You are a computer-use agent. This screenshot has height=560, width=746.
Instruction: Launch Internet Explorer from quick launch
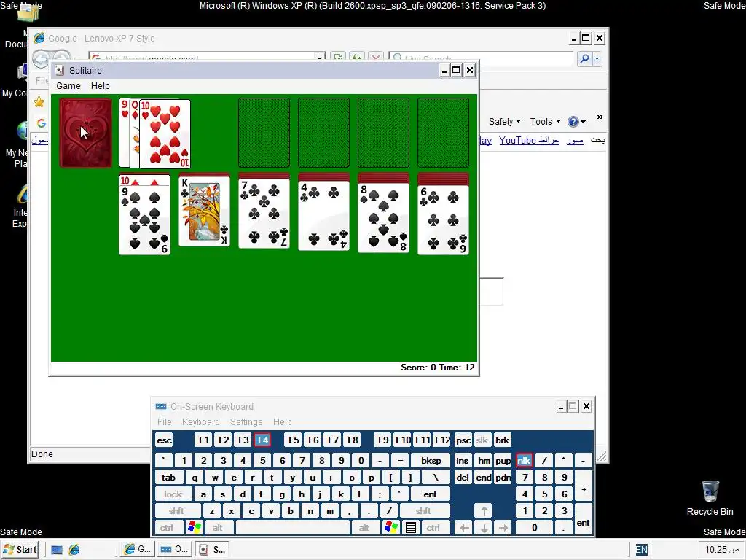(x=75, y=550)
